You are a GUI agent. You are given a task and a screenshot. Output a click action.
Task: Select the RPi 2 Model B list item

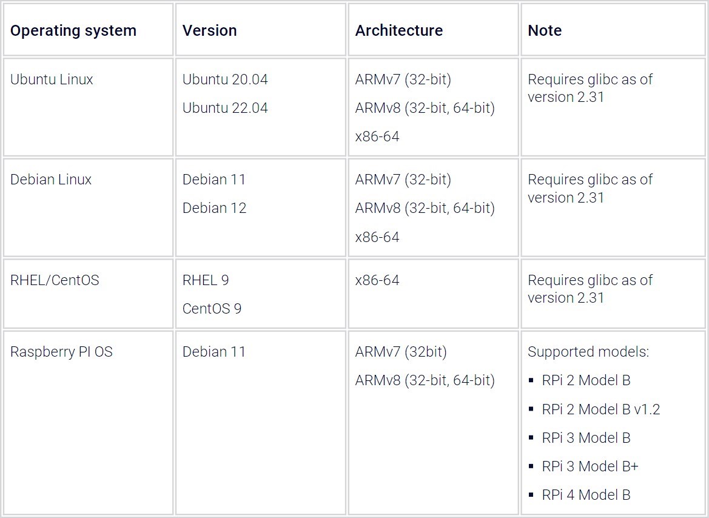586,380
